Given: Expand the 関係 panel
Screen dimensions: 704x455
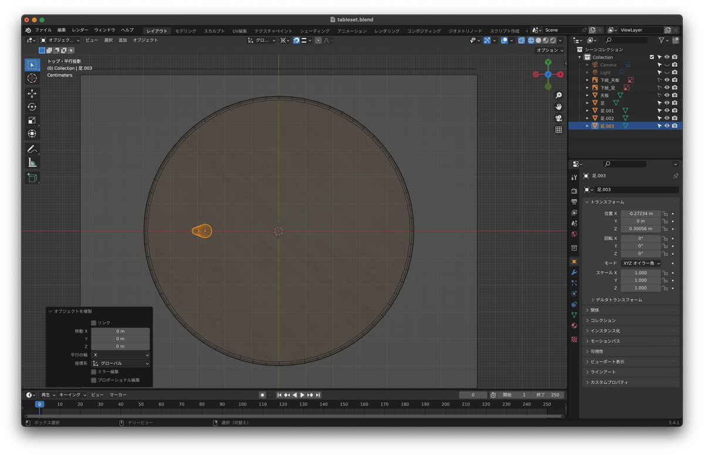Looking at the screenshot, I should 631,310.
